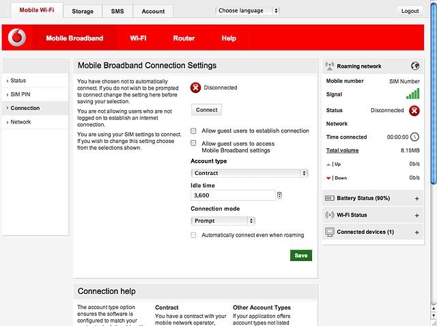
Task: Click into the Idle time input field
Action: point(234,195)
